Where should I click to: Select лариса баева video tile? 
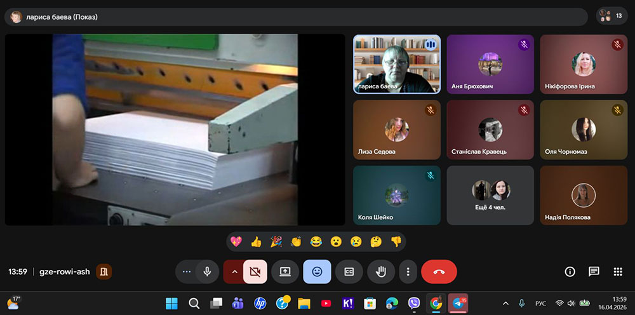point(397,64)
